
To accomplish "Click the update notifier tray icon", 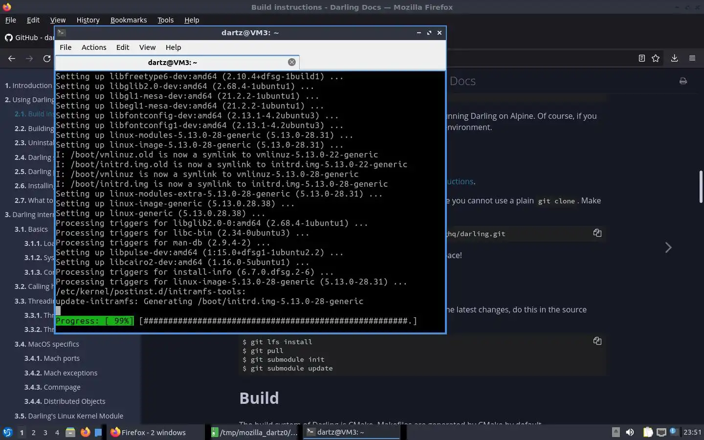I will tap(674, 431).
